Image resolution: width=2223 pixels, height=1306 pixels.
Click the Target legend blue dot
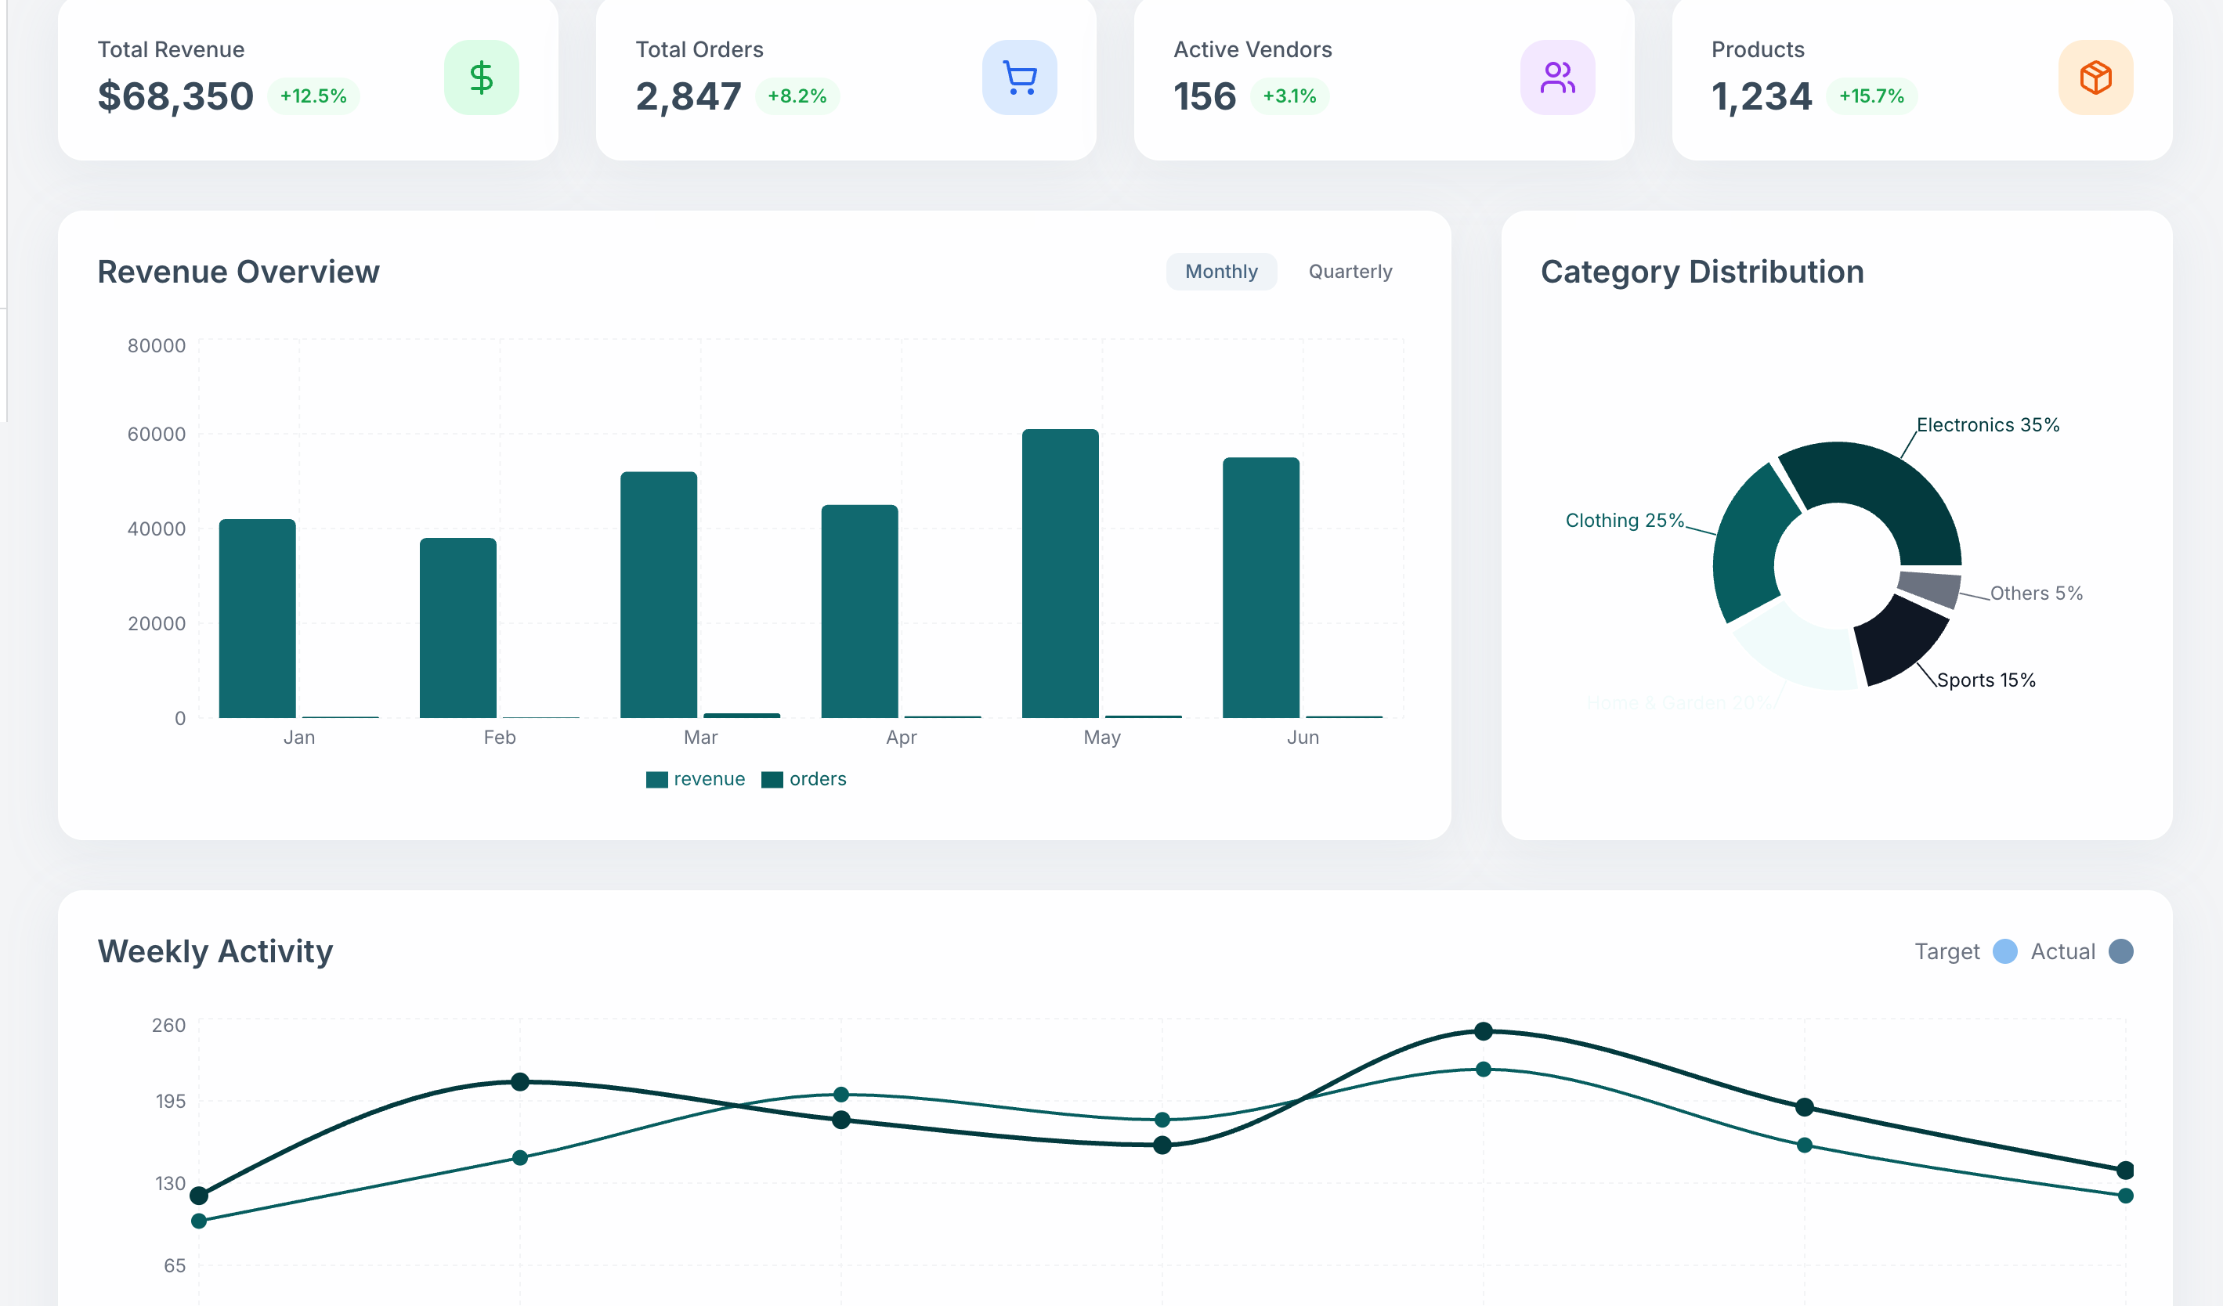point(2004,951)
